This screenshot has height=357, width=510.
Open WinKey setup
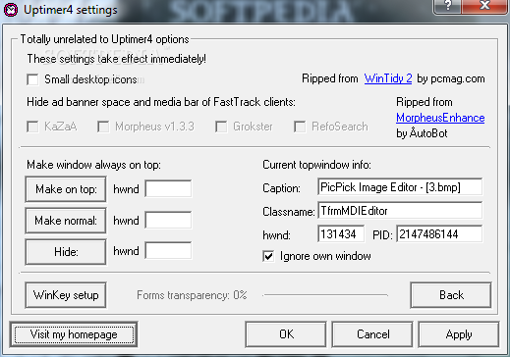66,295
